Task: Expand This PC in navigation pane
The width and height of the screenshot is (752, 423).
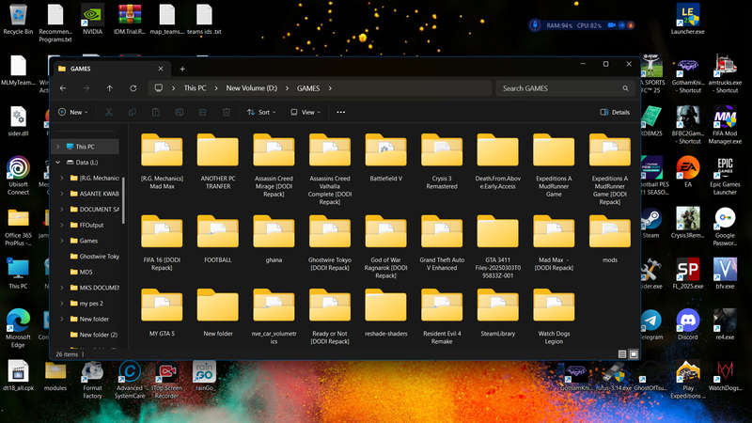Action: (x=58, y=147)
